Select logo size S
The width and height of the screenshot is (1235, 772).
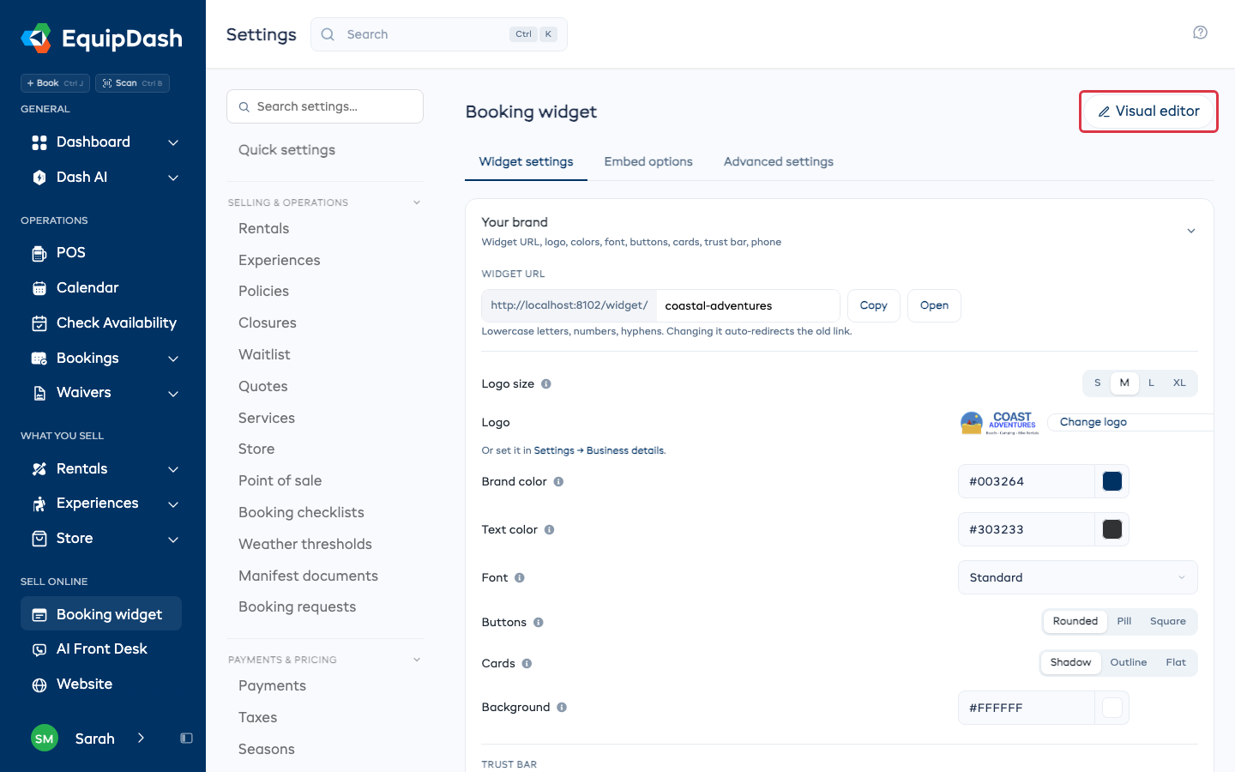(x=1097, y=383)
